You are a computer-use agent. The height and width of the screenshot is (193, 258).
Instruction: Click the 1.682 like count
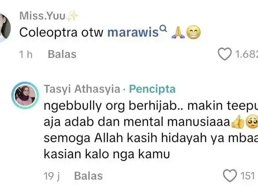point(246,54)
